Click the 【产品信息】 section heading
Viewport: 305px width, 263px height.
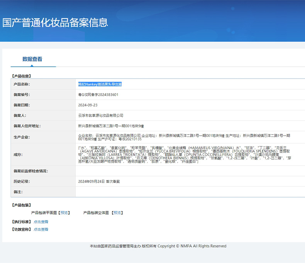click(x=22, y=76)
